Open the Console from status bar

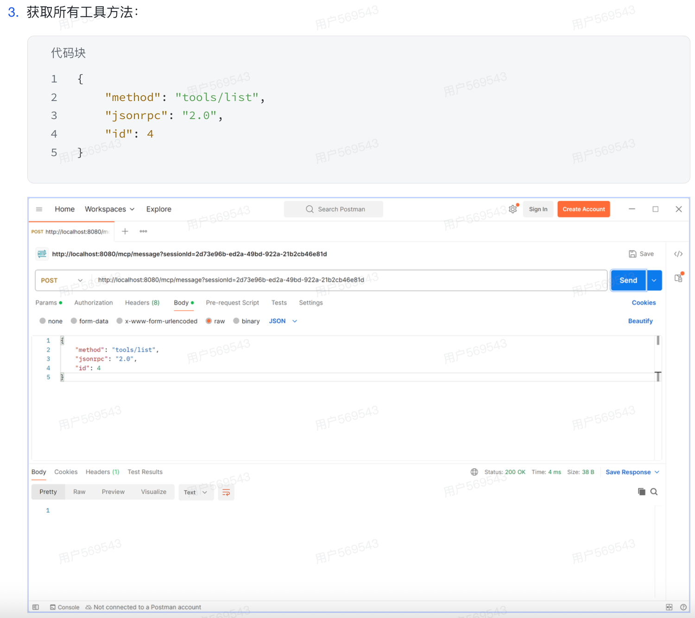coord(65,607)
